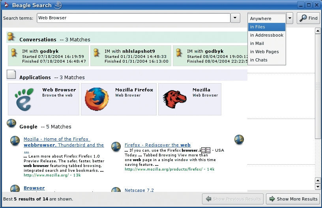The height and width of the screenshot is (208, 322).
Task: Click the beagle logo beside window title
Action: click(x=58, y=5)
